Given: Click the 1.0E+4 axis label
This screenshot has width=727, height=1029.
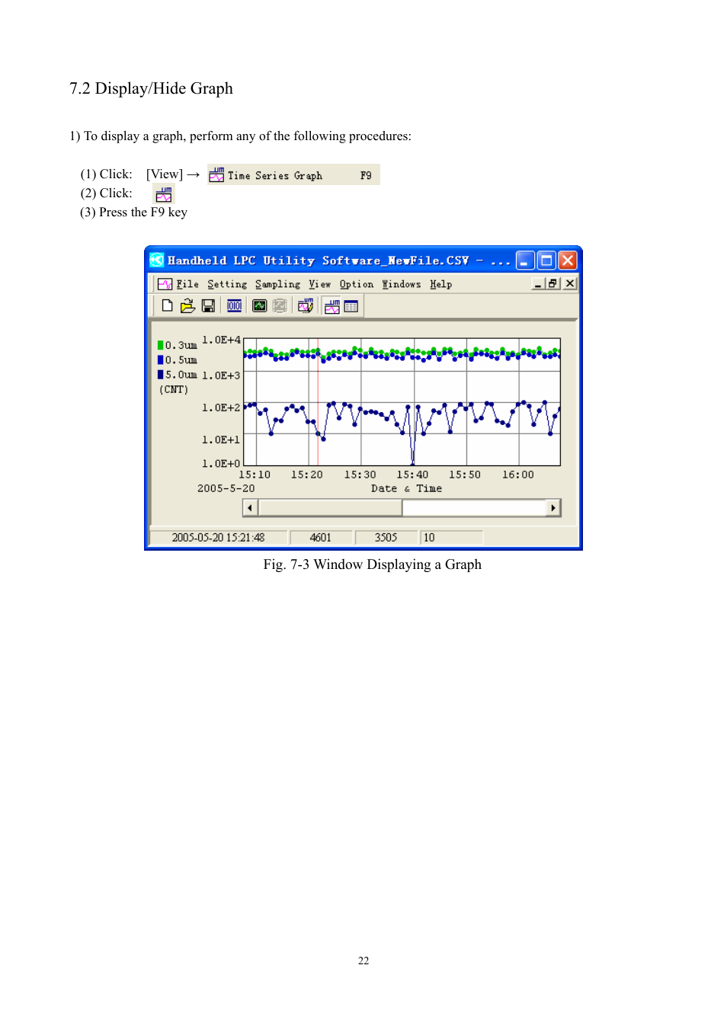Looking at the screenshot, I should coord(221,340).
